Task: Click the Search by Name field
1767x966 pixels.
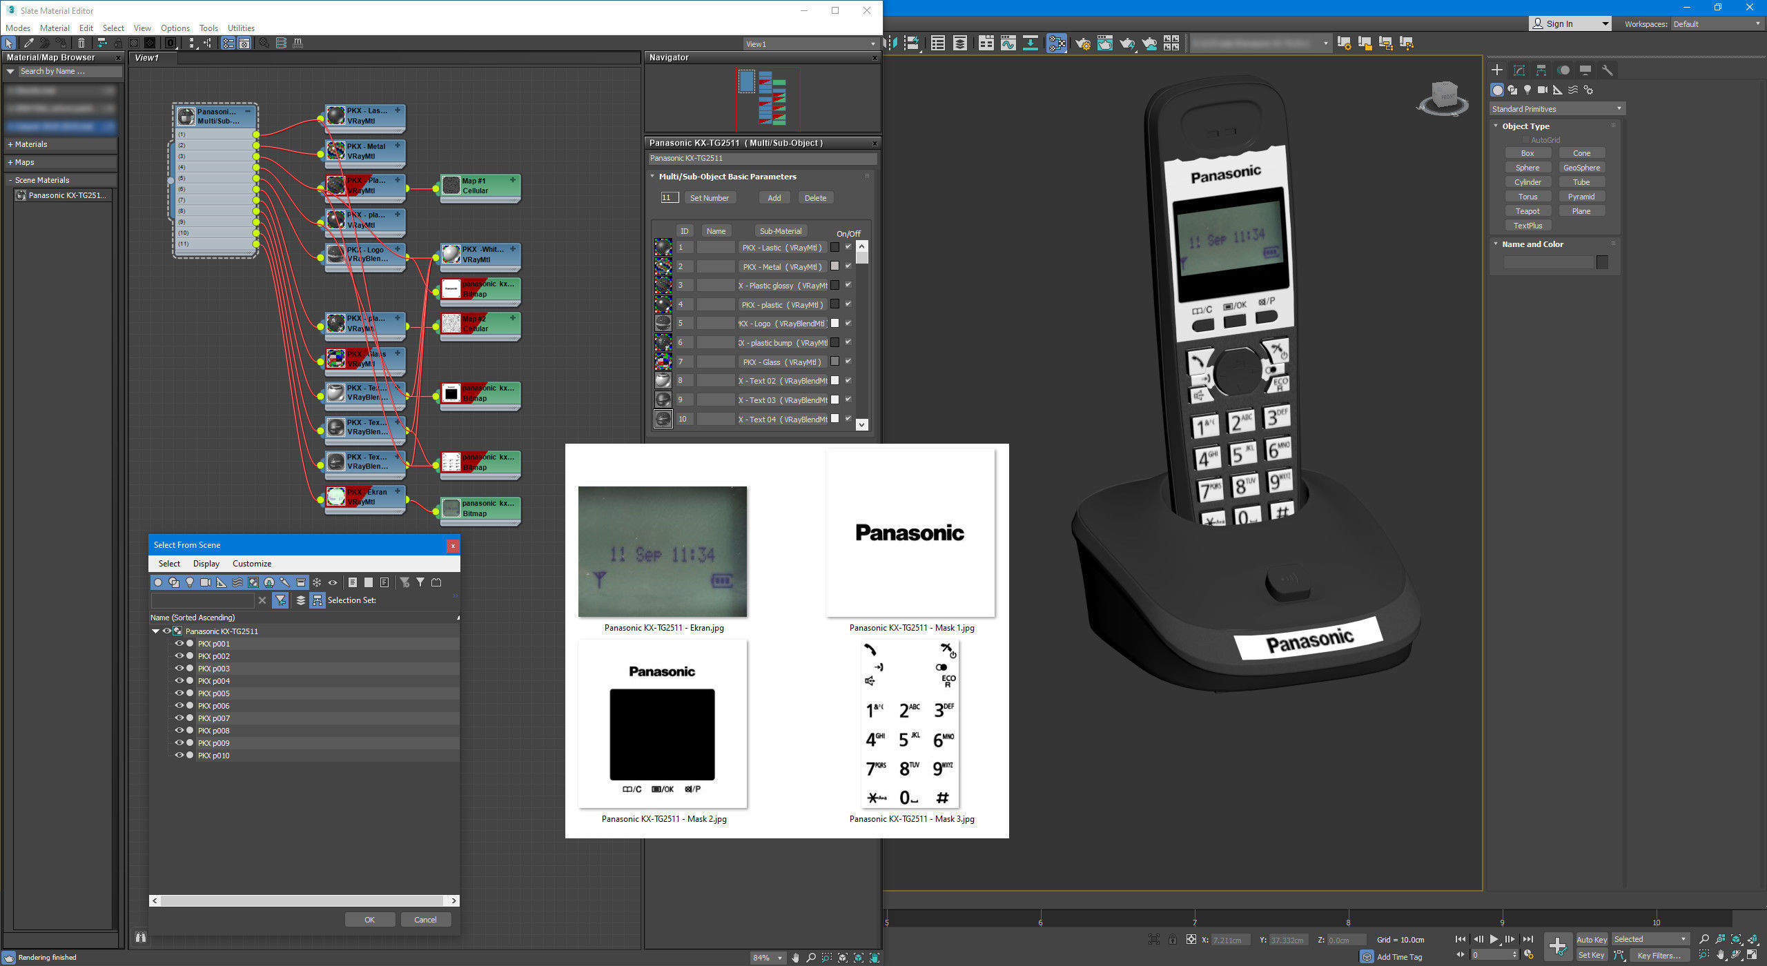Action: (x=69, y=71)
